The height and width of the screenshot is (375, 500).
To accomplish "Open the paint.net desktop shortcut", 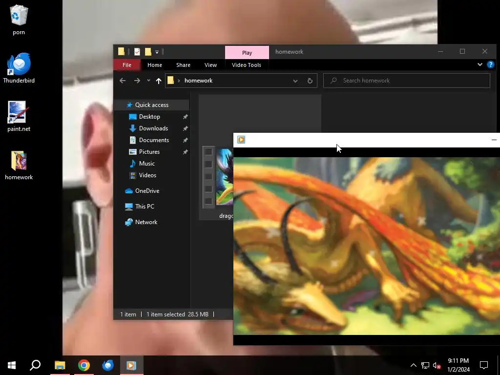I will click(x=19, y=116).
